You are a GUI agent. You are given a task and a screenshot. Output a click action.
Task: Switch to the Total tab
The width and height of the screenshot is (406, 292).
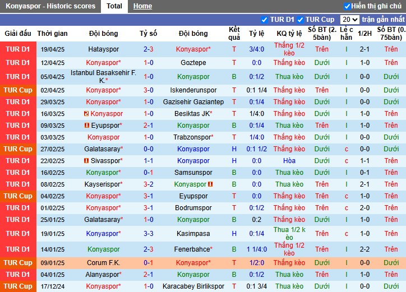coord(114,6)
